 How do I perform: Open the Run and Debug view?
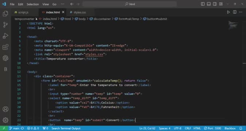pos(5,36)
